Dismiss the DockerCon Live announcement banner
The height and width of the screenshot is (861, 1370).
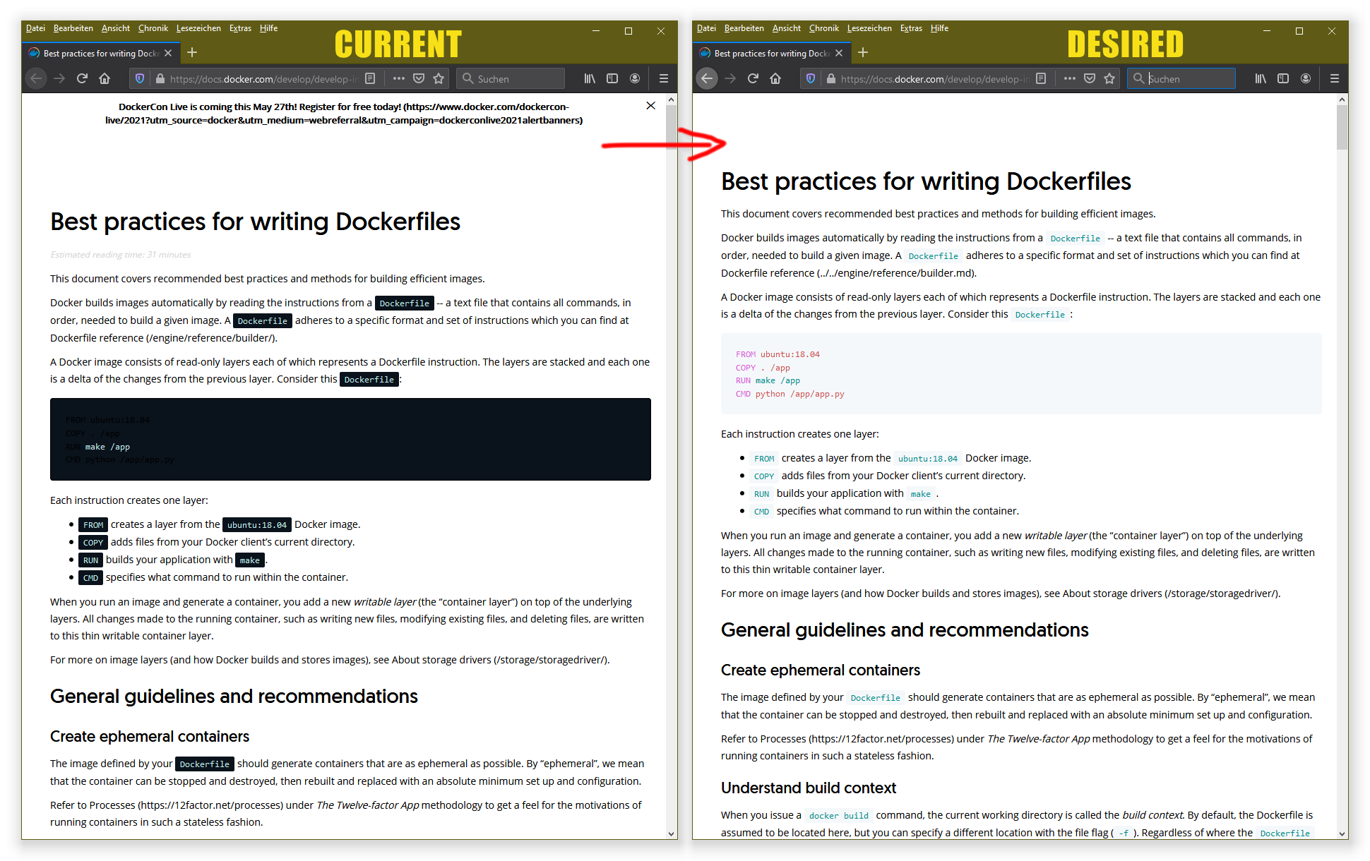650,106
